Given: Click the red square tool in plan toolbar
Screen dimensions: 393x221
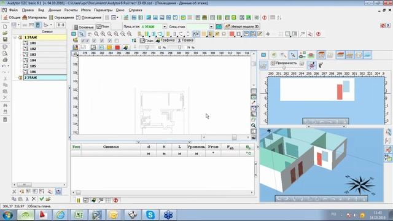Looking at the screenshot, I should click(x=232, y=34).
